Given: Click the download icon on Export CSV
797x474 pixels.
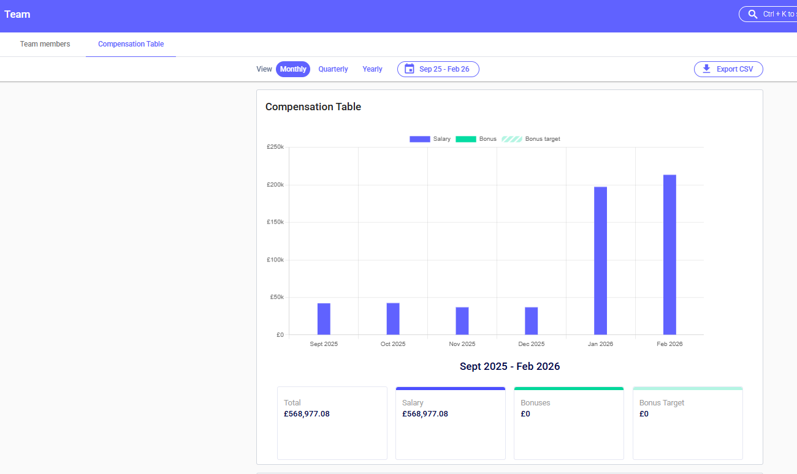Looking at the screenshot, I should pos(706,69).
